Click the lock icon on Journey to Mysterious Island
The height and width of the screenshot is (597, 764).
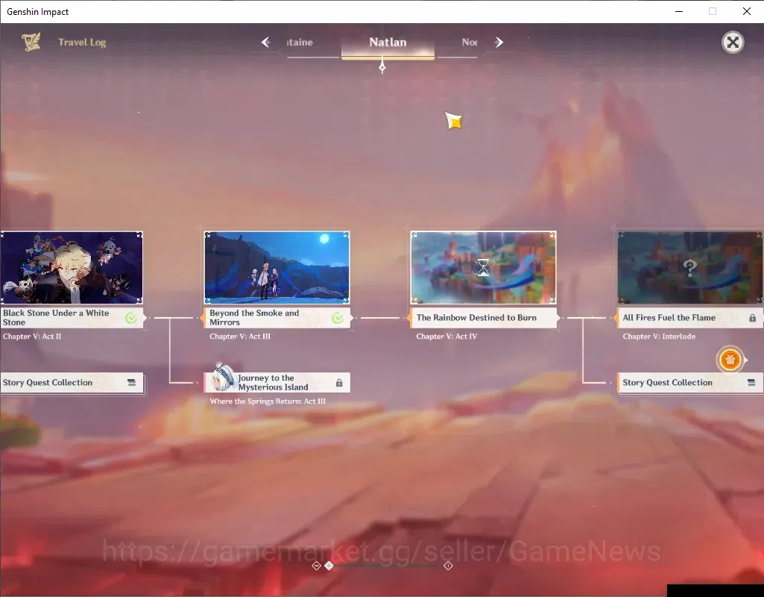339,383
